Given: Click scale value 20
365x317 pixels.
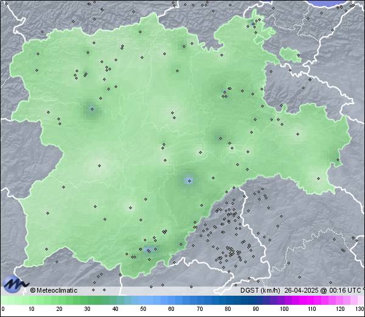Looking at the screenshot, I should click(x=60, y=309).
